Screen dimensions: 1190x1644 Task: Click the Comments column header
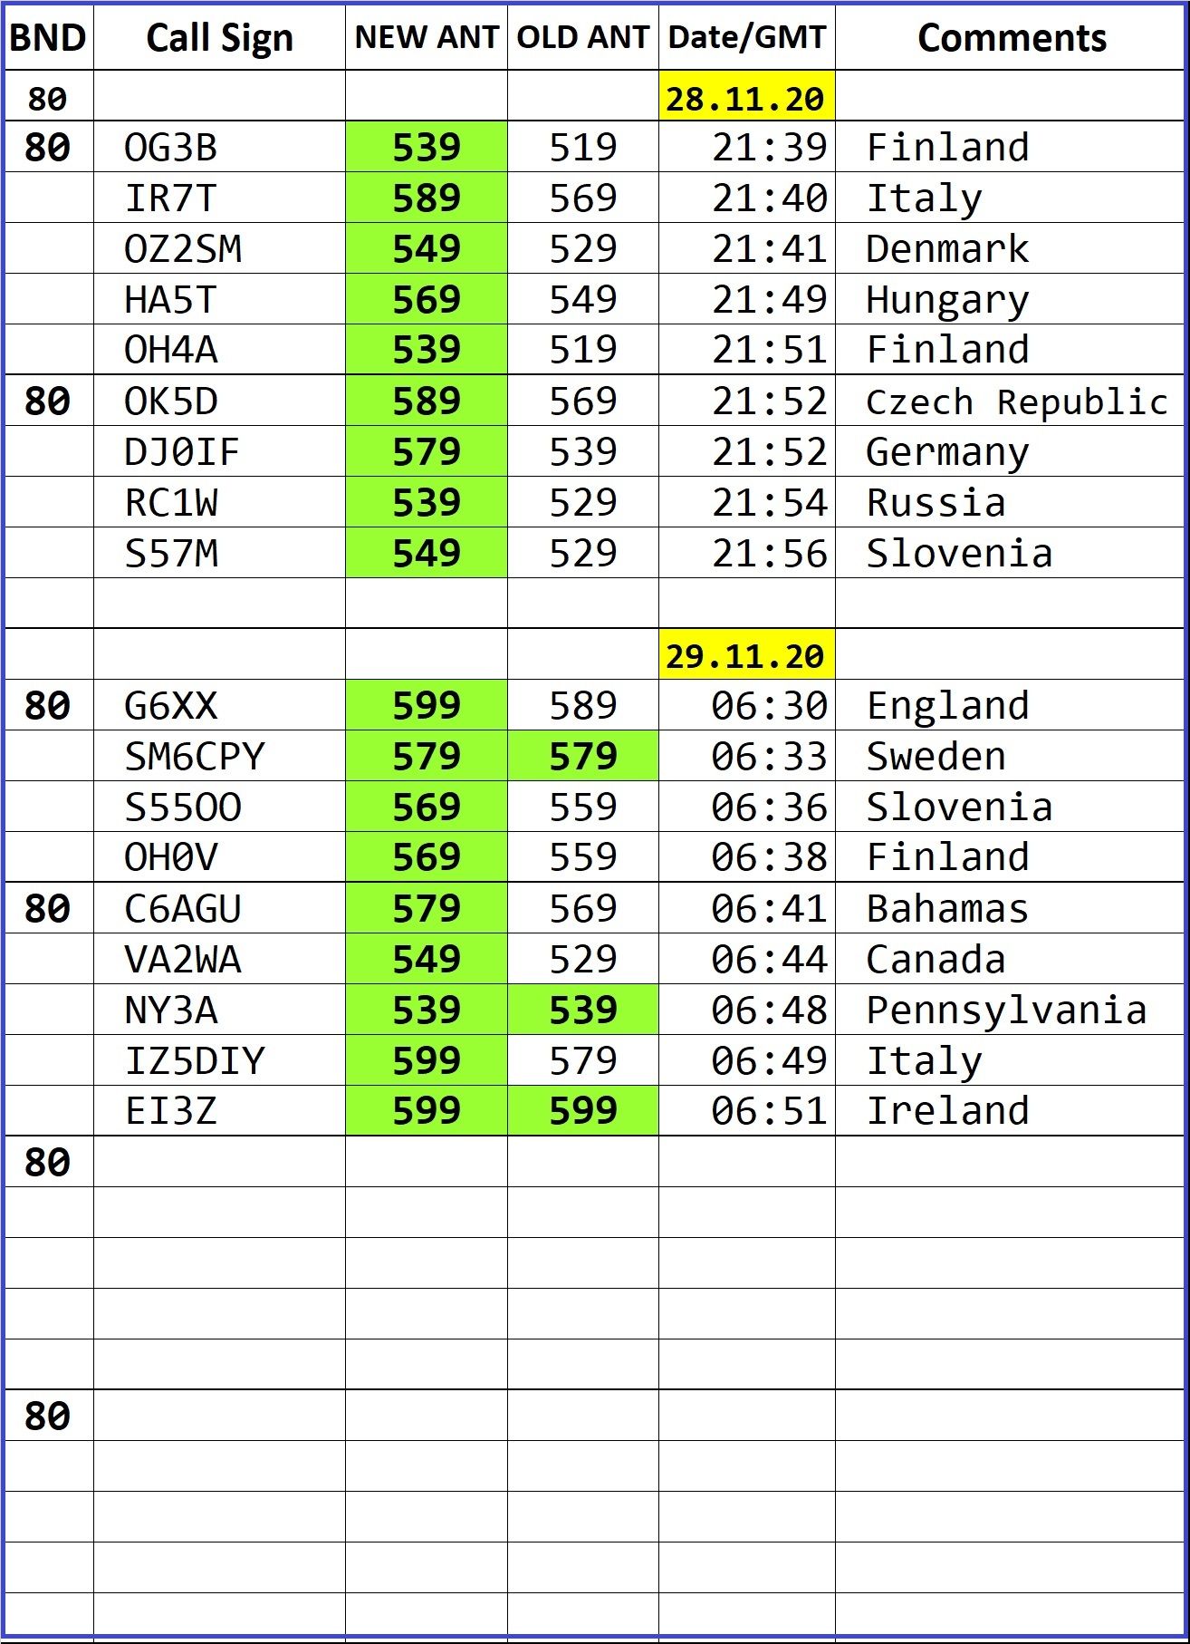point(1011,38)
